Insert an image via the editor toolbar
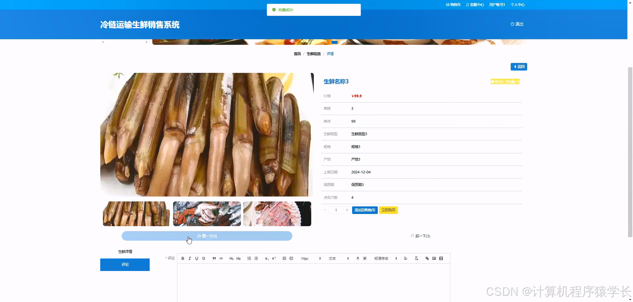 (x=434, y=258)
